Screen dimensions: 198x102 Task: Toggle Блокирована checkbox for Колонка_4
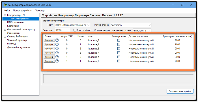[119, 53]
